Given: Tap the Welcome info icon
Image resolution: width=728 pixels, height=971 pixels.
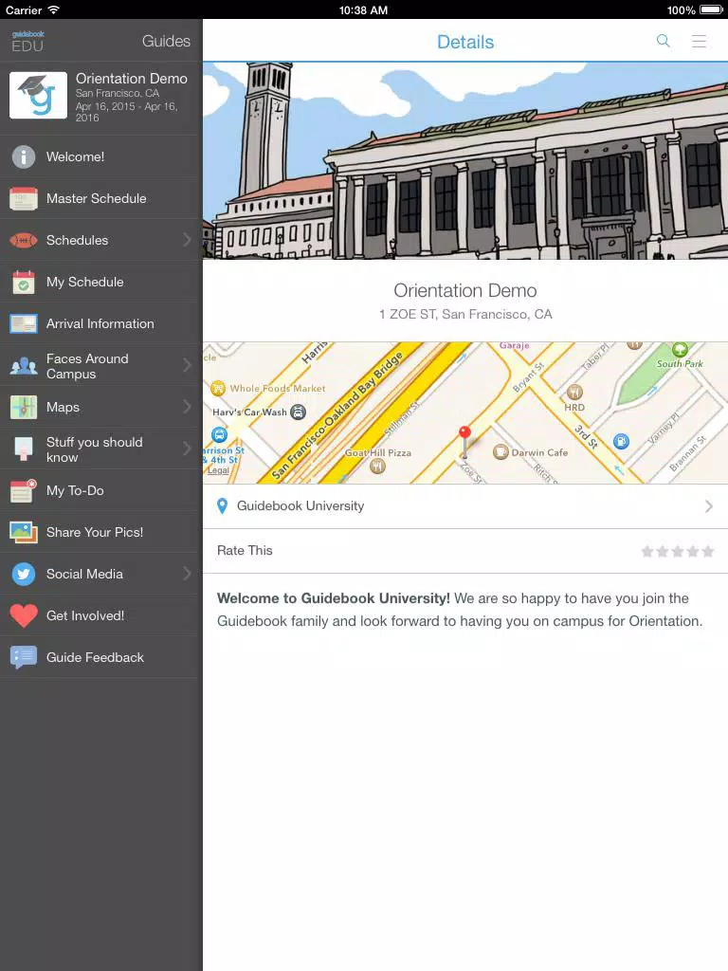Looking at the screenshot, I should coord(24,156).
